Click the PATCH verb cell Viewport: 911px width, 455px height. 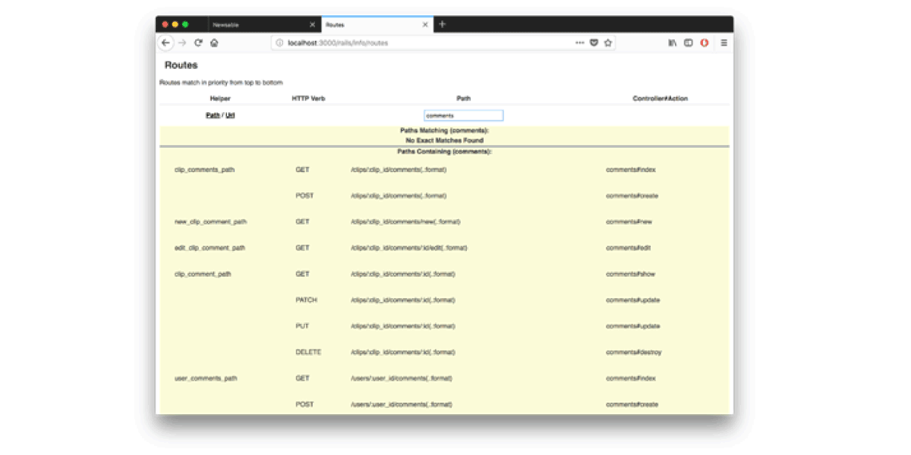pyautogui.click(x=307, y=300)
